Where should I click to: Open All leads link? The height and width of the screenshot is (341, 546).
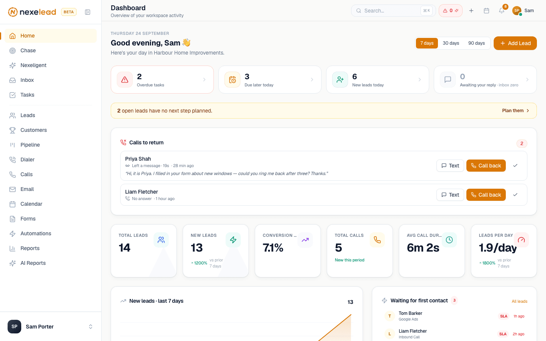tap(519, 301)
